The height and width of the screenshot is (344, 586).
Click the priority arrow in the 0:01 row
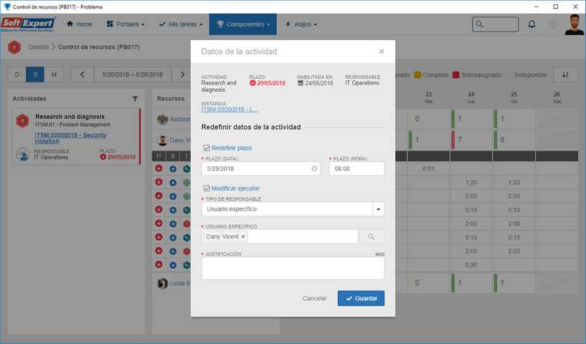click(x=159, y=168)
